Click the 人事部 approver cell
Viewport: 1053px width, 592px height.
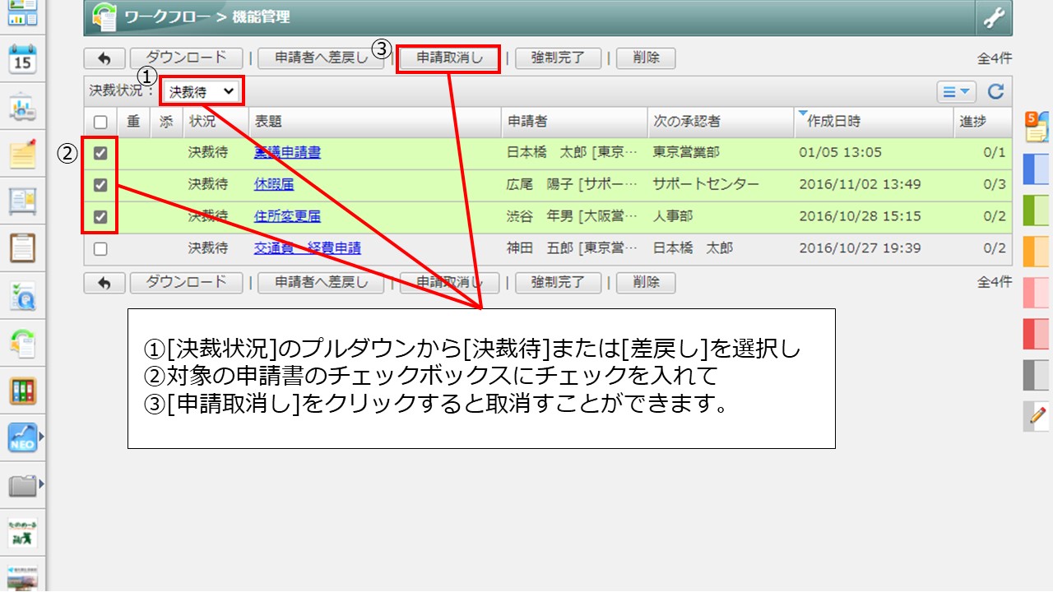(673, 217)
